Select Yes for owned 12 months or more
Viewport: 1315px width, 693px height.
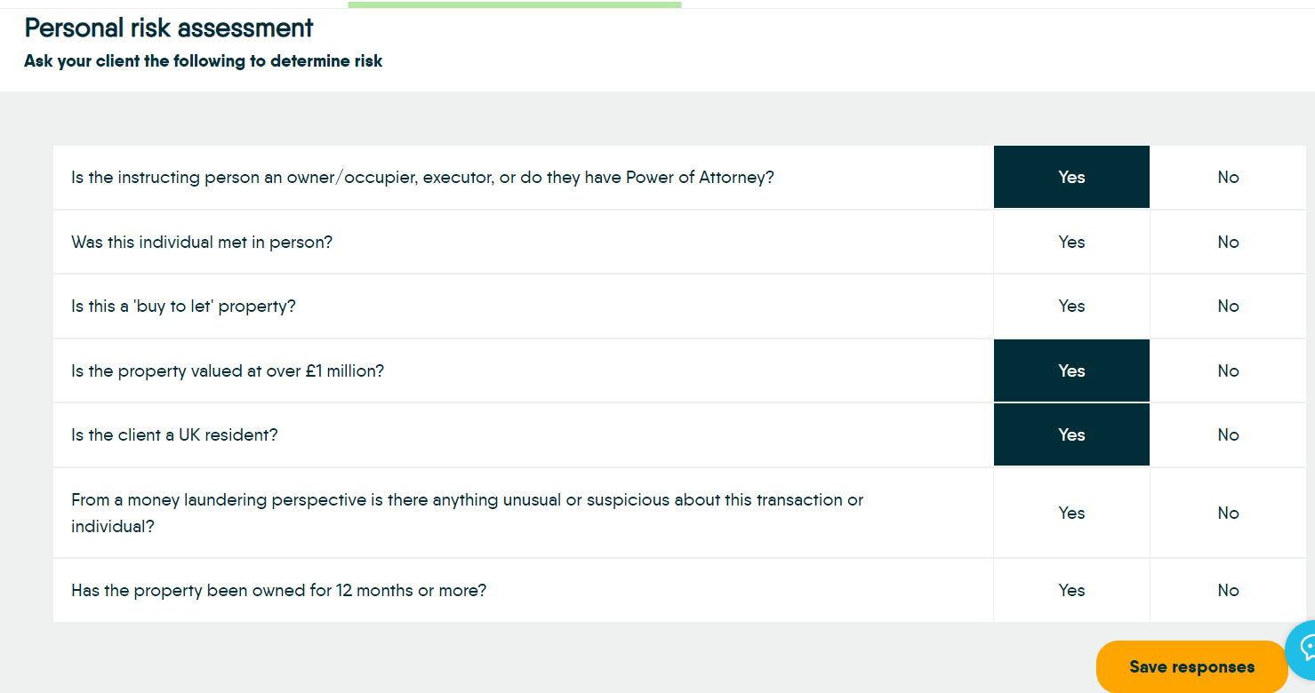pos(1071,590)
